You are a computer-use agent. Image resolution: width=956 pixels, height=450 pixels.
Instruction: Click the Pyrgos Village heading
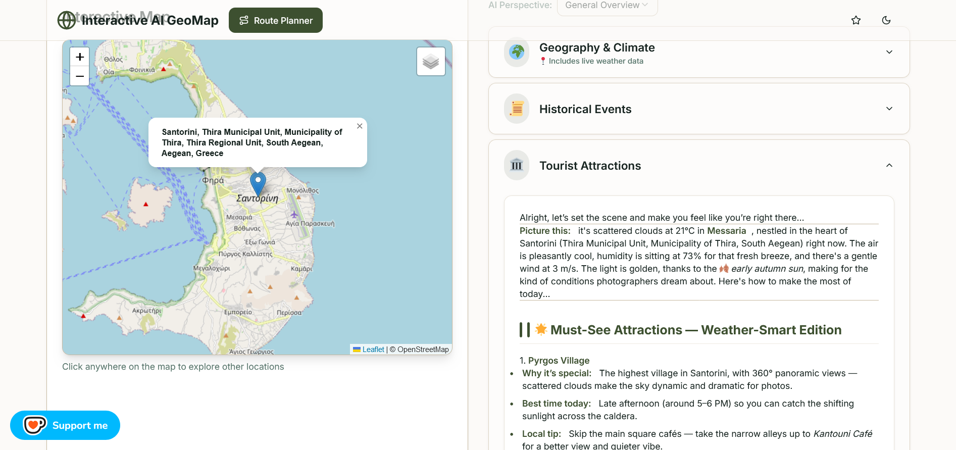point(559,361)
